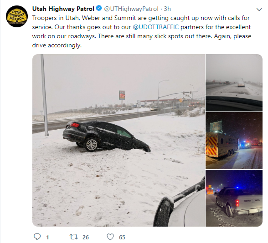Open the @UTHighwayPatrol handle link

(x=131, y=9)
